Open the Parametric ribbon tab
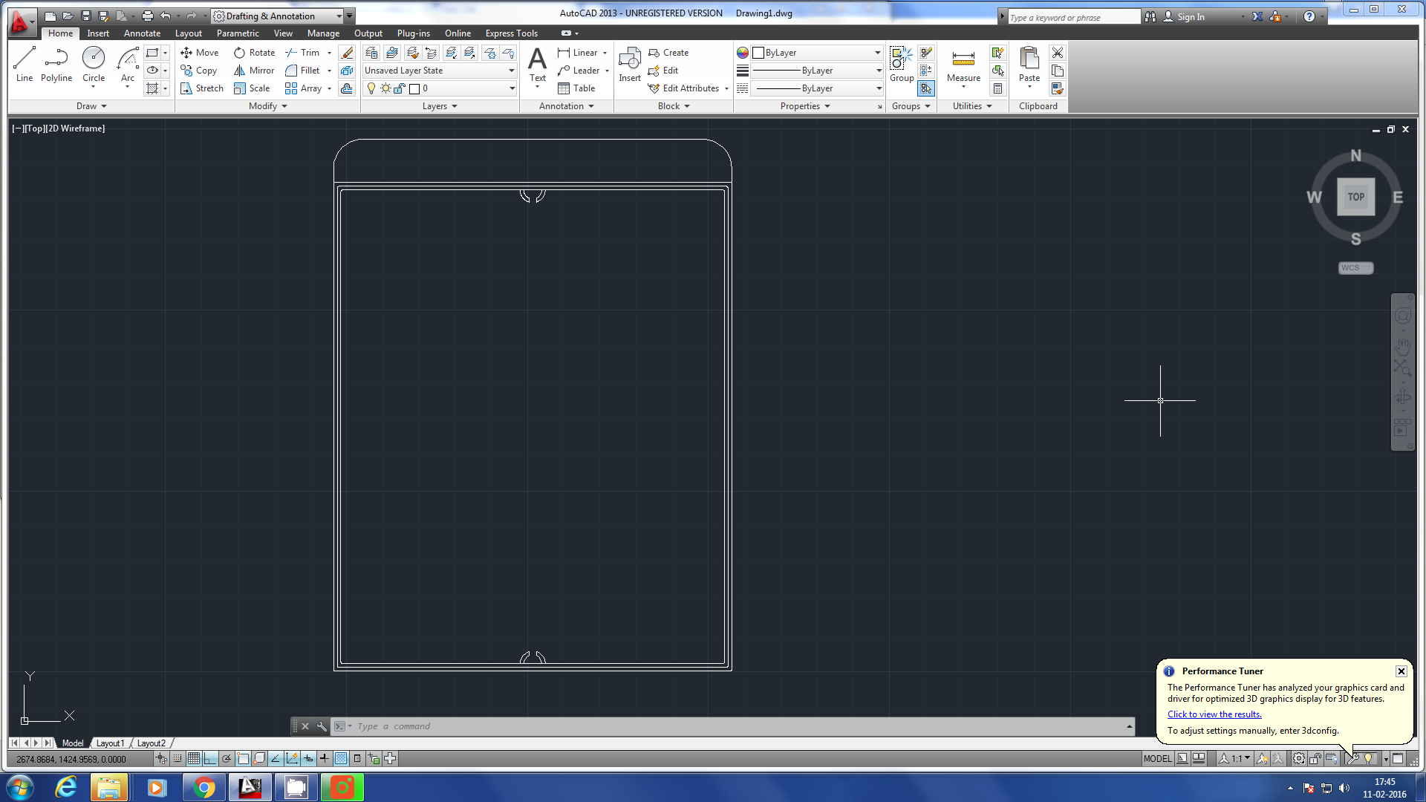This screenshot has height=802, width=1426. point(238,33)
